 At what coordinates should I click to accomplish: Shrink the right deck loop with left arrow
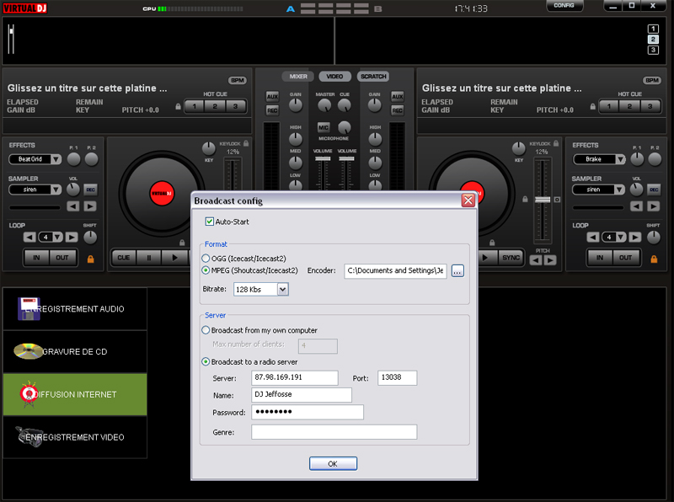[x=593, y=237]
